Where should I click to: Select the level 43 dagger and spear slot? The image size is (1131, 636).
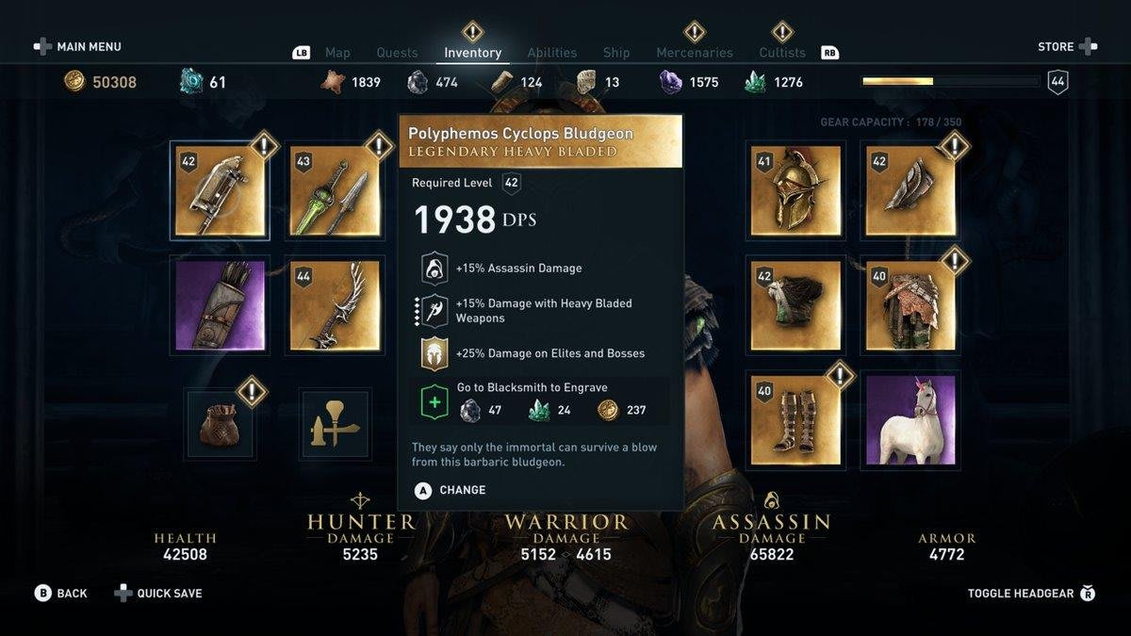pyautogui.click(x=336, y=191)
